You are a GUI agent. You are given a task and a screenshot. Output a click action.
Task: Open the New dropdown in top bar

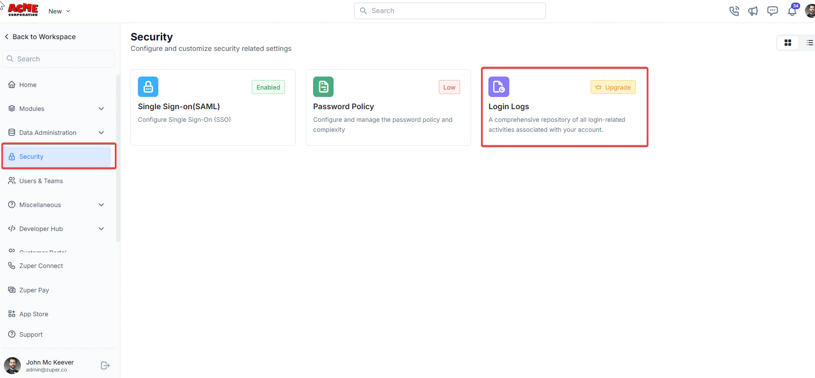pyautogui.click(x=60, y=11)
